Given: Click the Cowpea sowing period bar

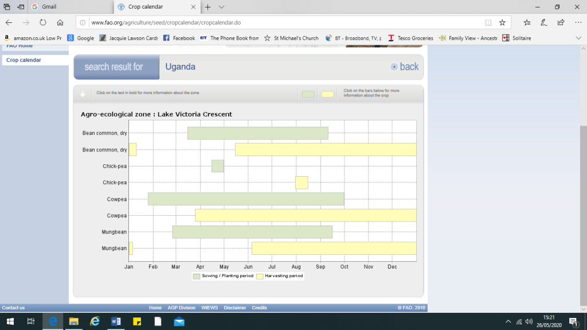Looking at the screenshot, I should (x=245, y=199).
